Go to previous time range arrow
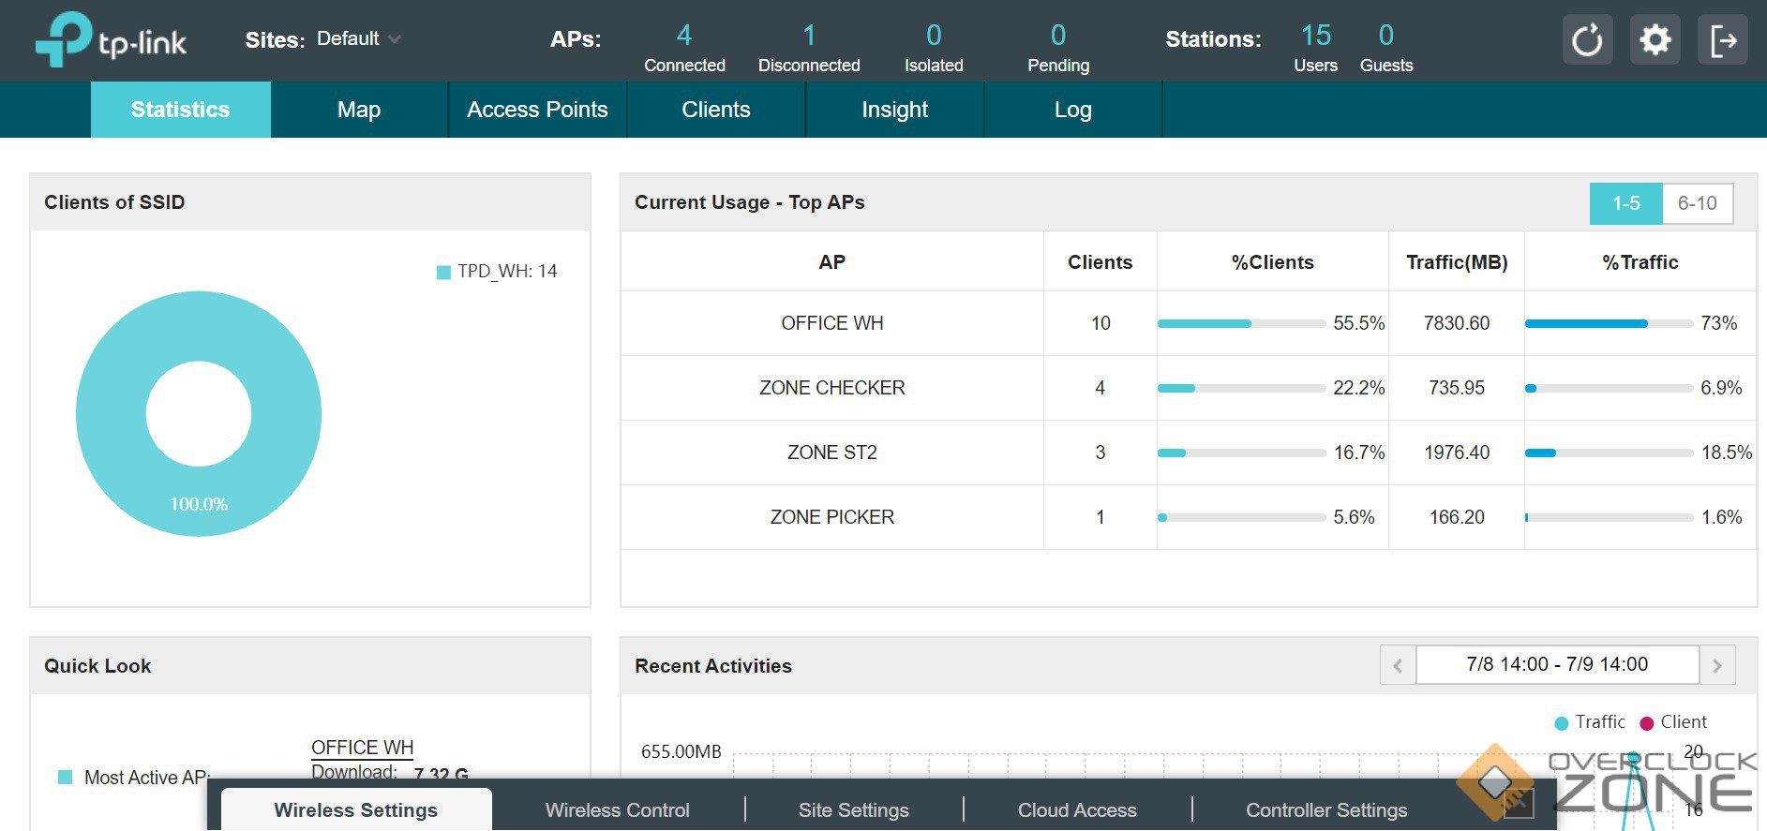The image size is (1767, 831). coord(1397,665)
